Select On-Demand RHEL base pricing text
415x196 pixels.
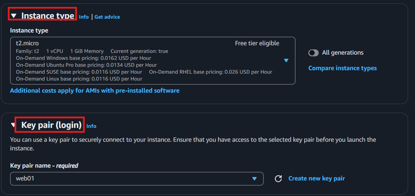coord(211,72)
